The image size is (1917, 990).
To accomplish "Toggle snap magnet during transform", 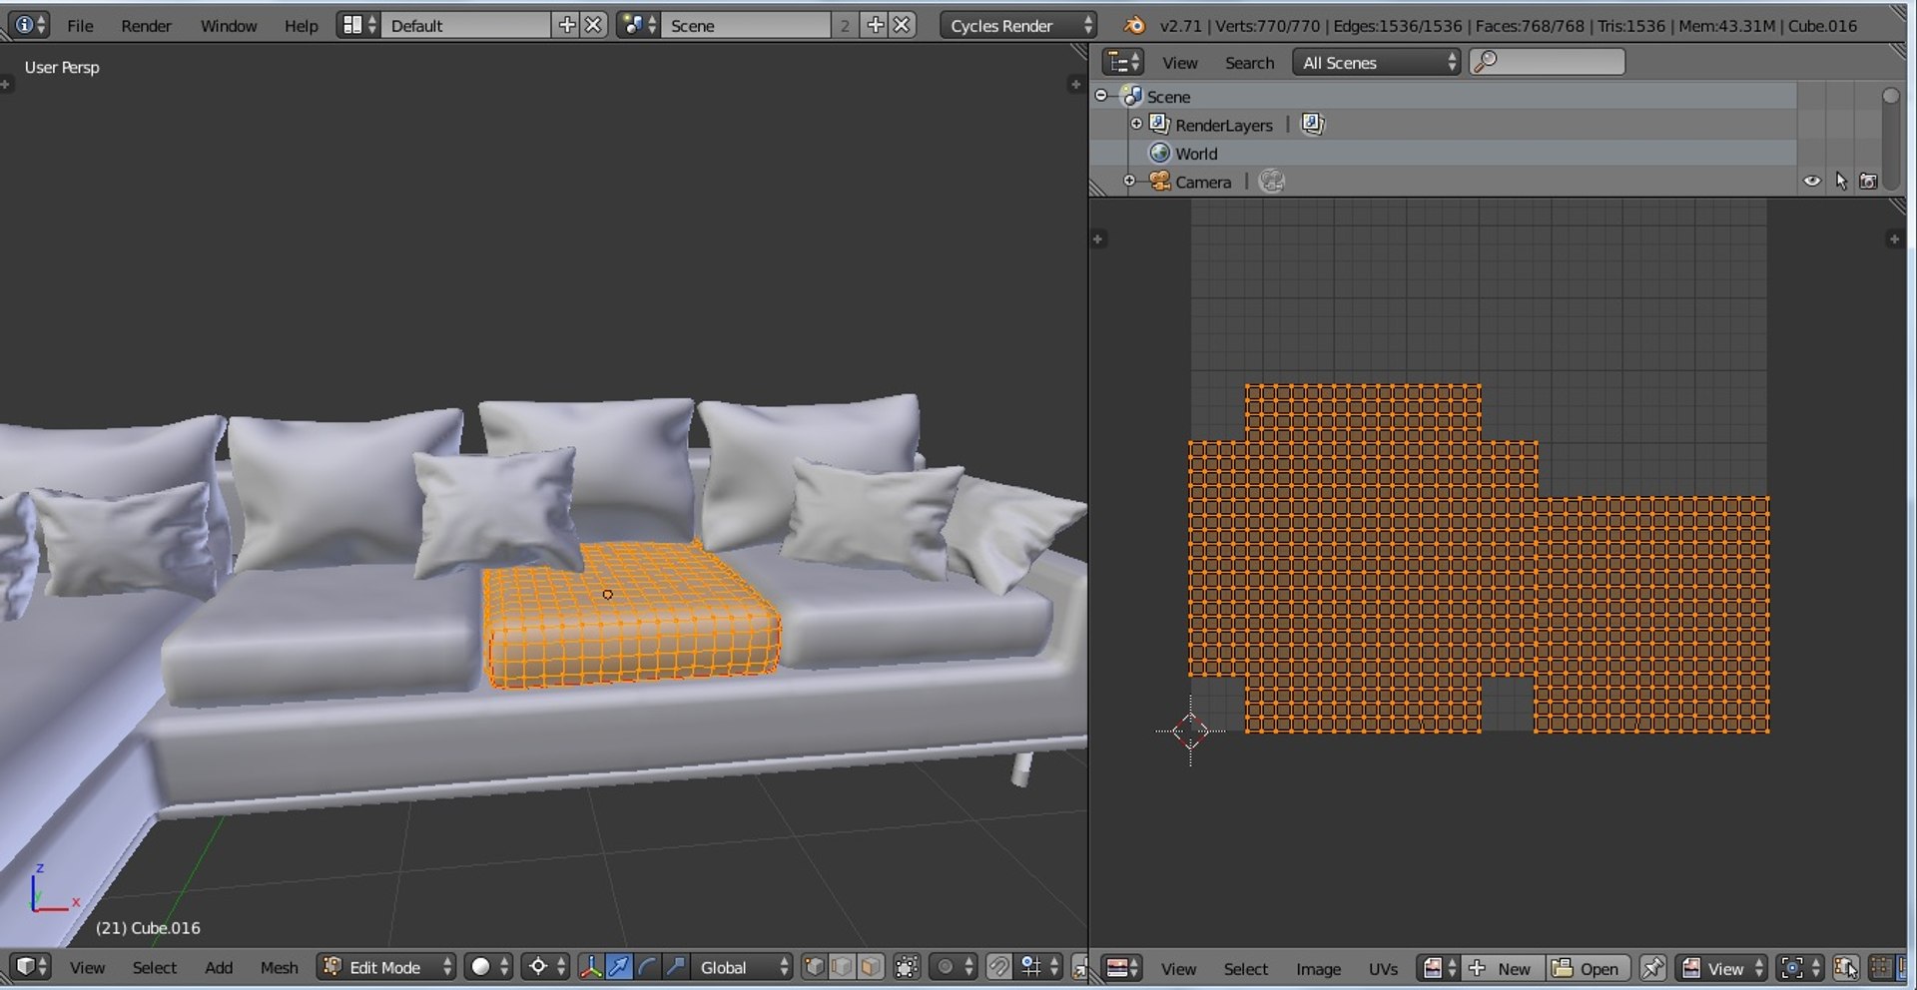I will tap(998, 967).
